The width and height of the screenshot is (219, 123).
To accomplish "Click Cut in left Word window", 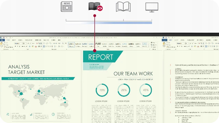I will (x=6, y=43).
